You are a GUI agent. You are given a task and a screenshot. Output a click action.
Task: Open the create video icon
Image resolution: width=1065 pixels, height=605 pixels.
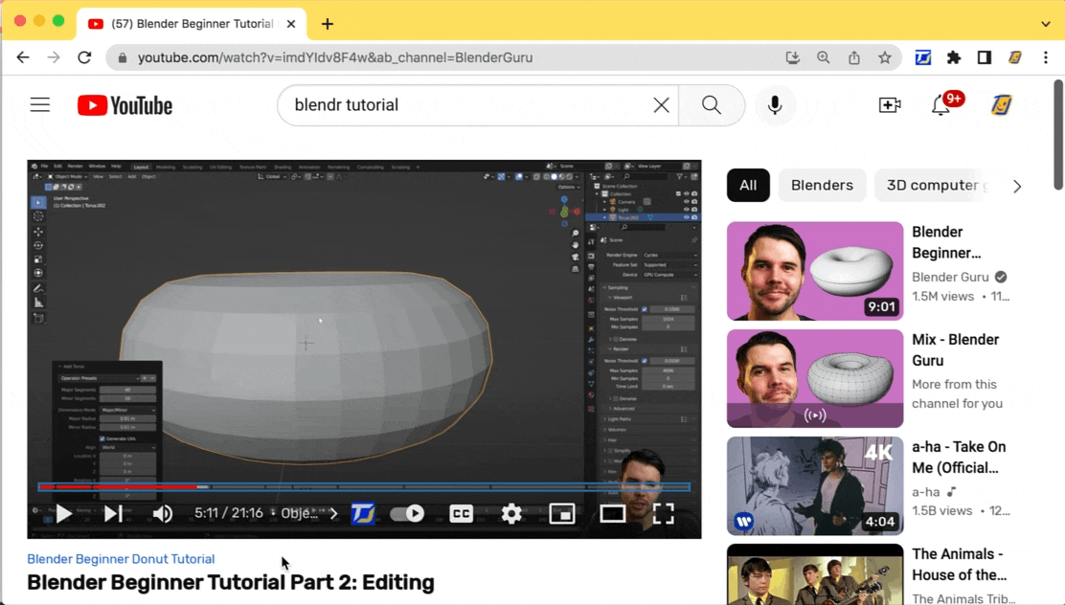(889, 105)
